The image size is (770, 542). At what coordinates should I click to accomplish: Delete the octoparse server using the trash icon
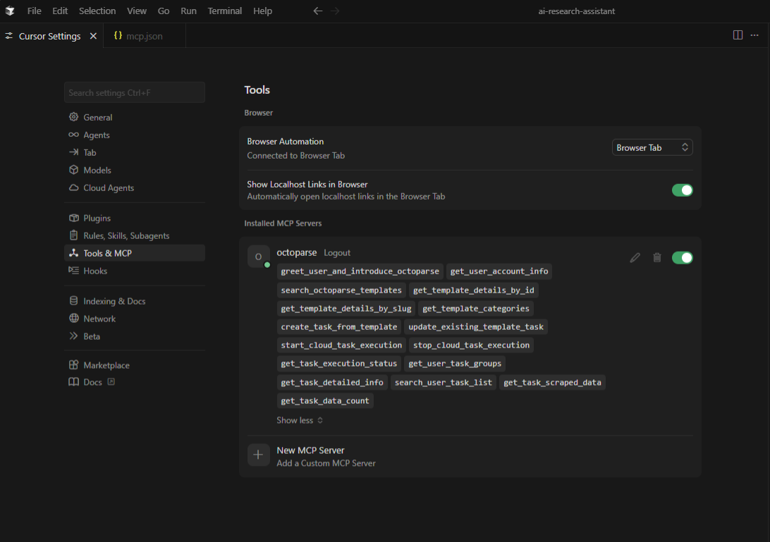(x=656, y=257)
